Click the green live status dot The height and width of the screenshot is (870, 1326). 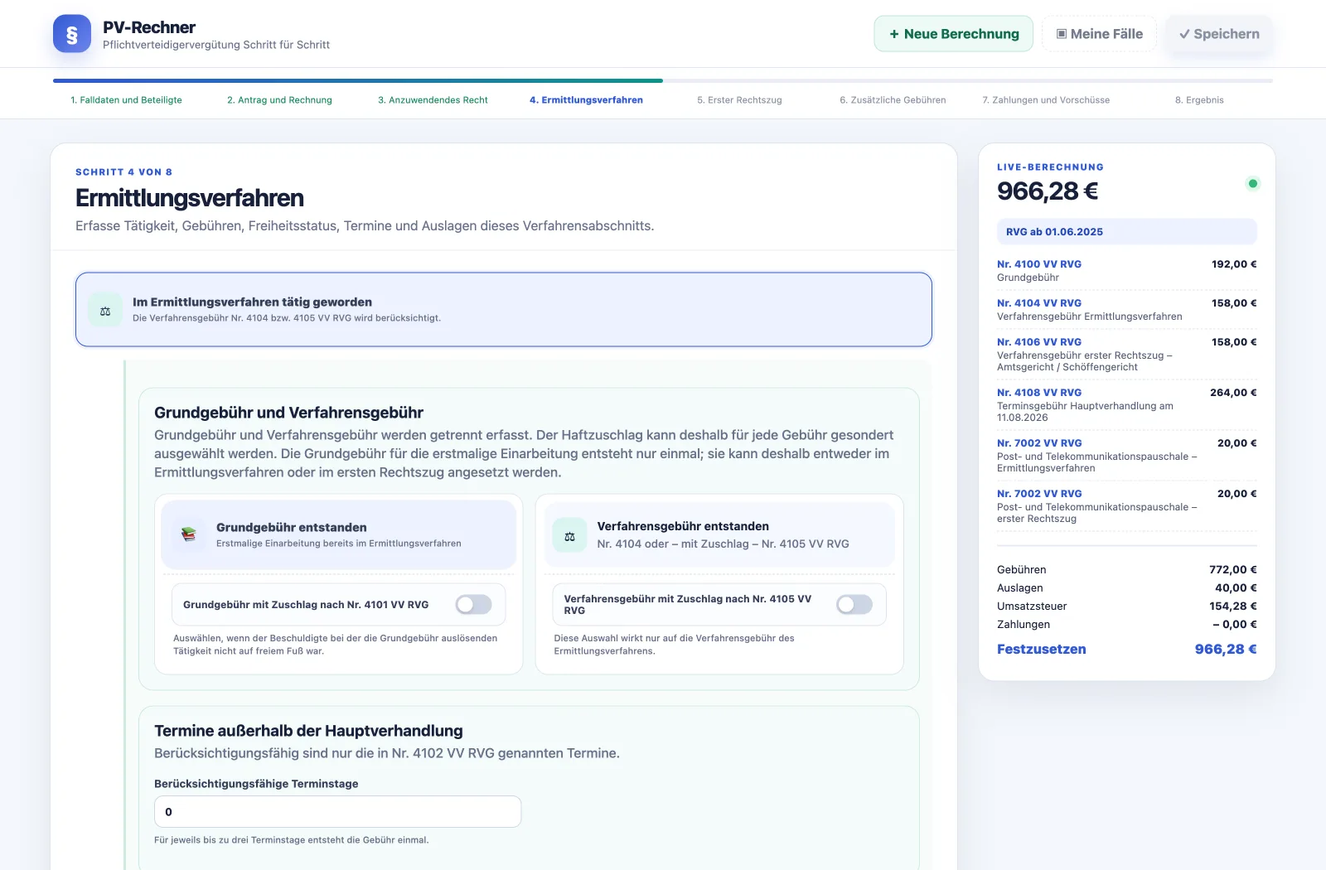pyautogui.click(x=1252, y=184)
